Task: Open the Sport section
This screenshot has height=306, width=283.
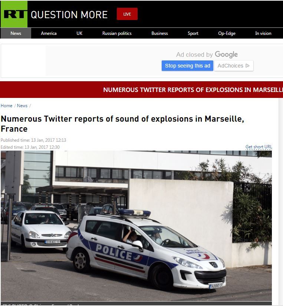Action: pyautogui.click(x=193, y=33)
